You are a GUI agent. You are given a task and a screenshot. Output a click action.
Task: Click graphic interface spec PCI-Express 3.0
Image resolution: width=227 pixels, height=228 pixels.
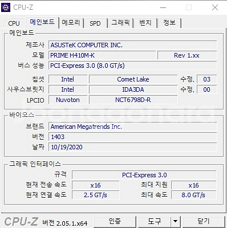(x=144, y=175)
